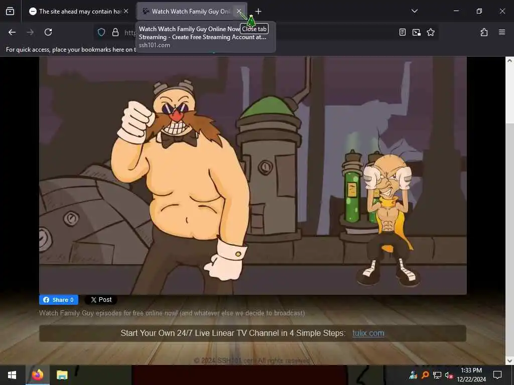The height and width of the screenshot is (385, 514).
Task: Open Picture-in-Picture icon in address bar
Action: pyautogui.click(x=417, y=32)
